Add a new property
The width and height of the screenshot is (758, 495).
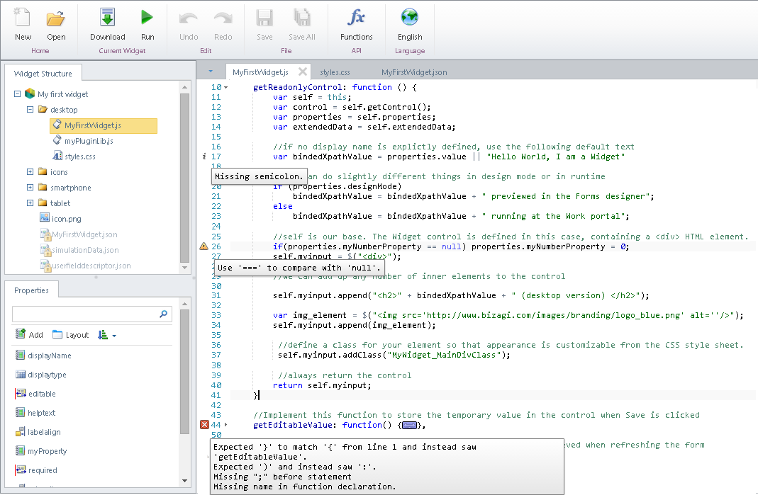[29, 335]
